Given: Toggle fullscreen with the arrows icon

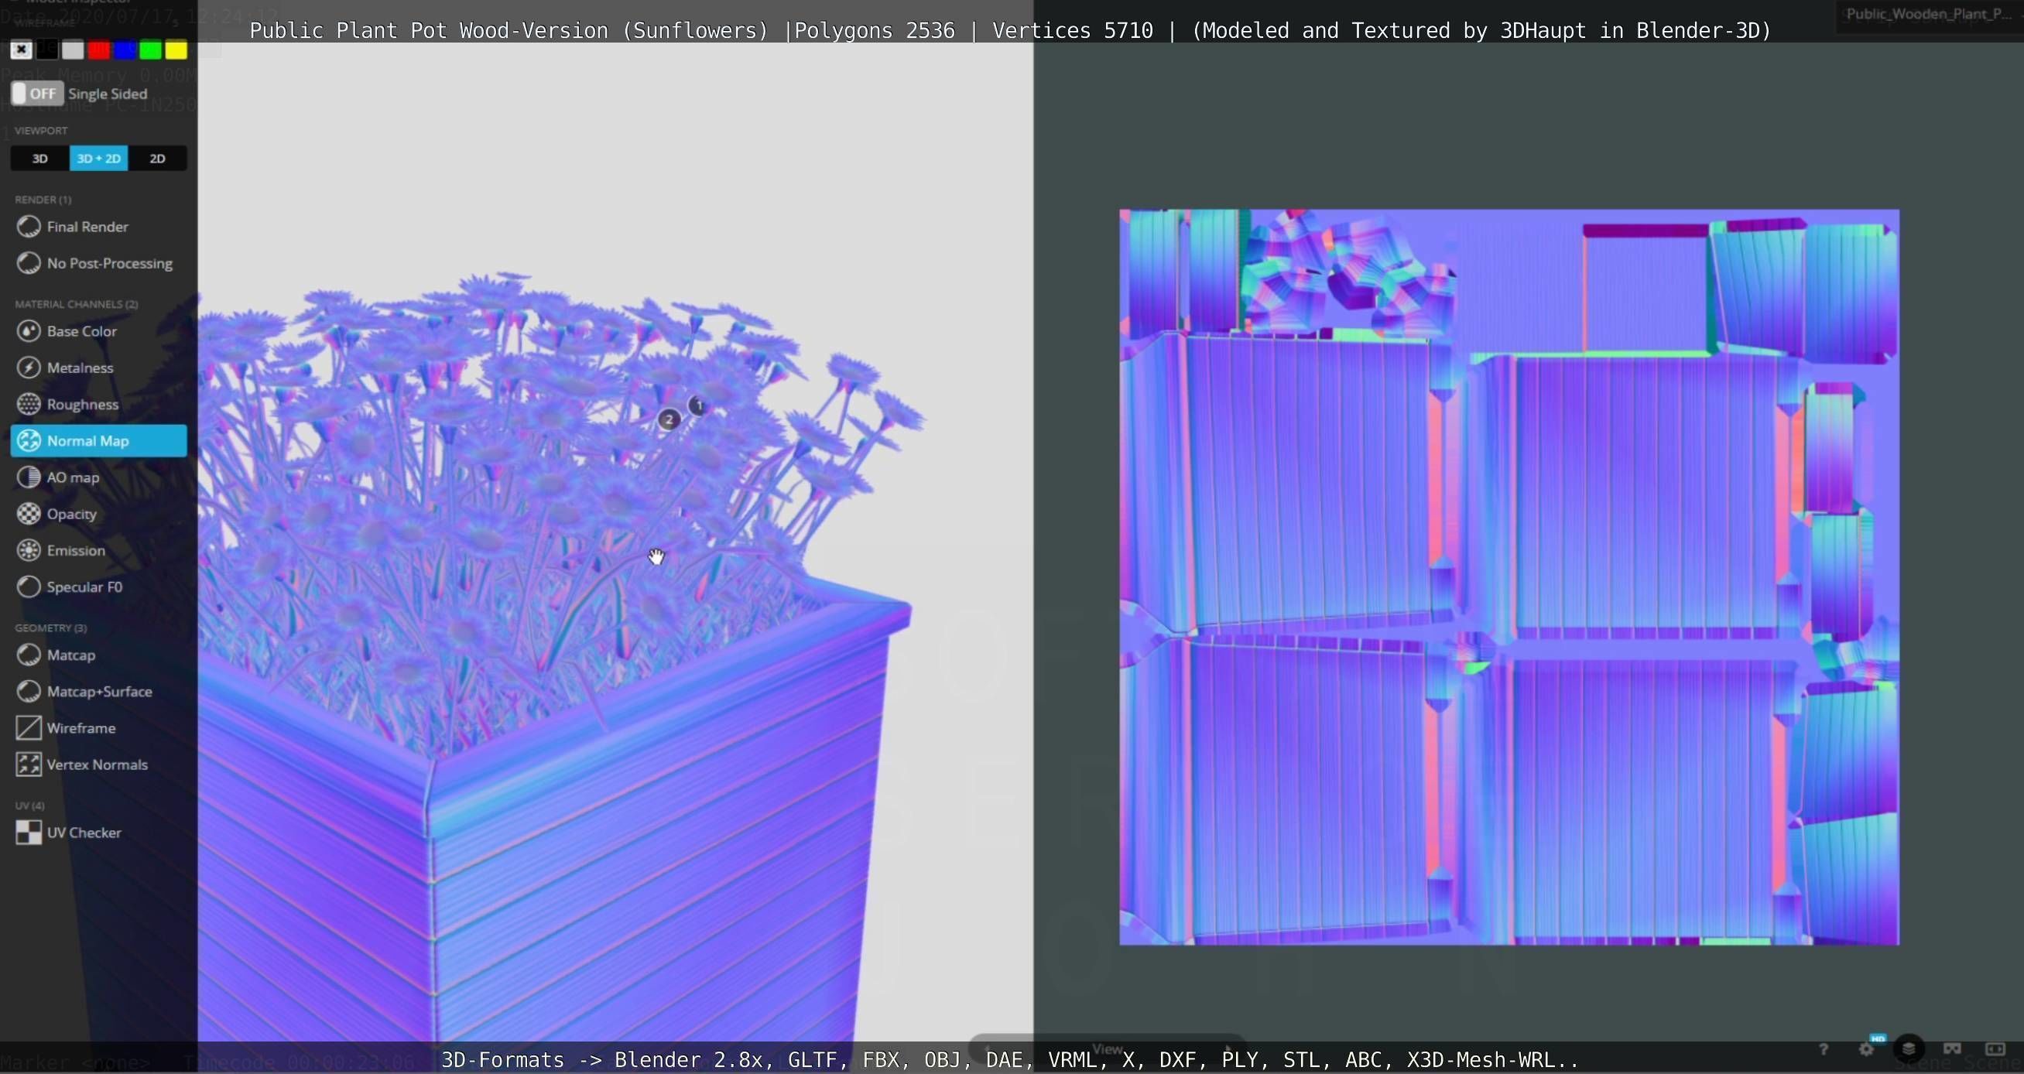Looking at the screenshot, I should point(1995,1049).
